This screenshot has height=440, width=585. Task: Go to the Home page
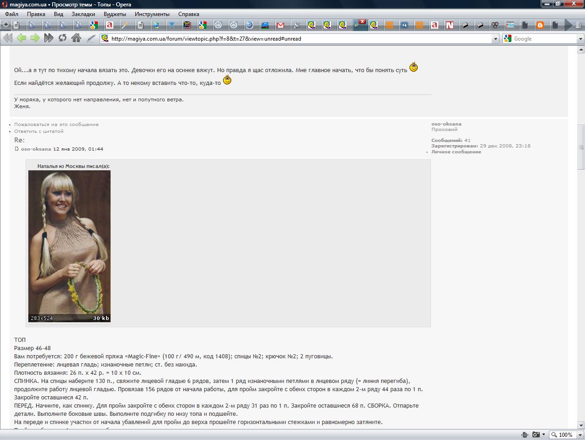pos(76,38)
